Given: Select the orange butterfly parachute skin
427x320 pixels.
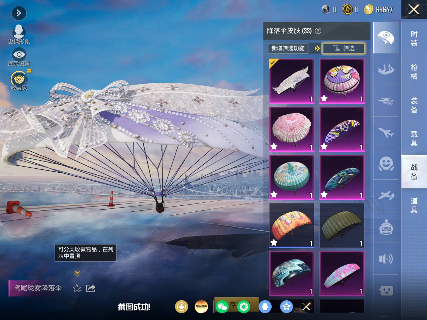Looking at the screenshot, I should (x=292, y=225).
